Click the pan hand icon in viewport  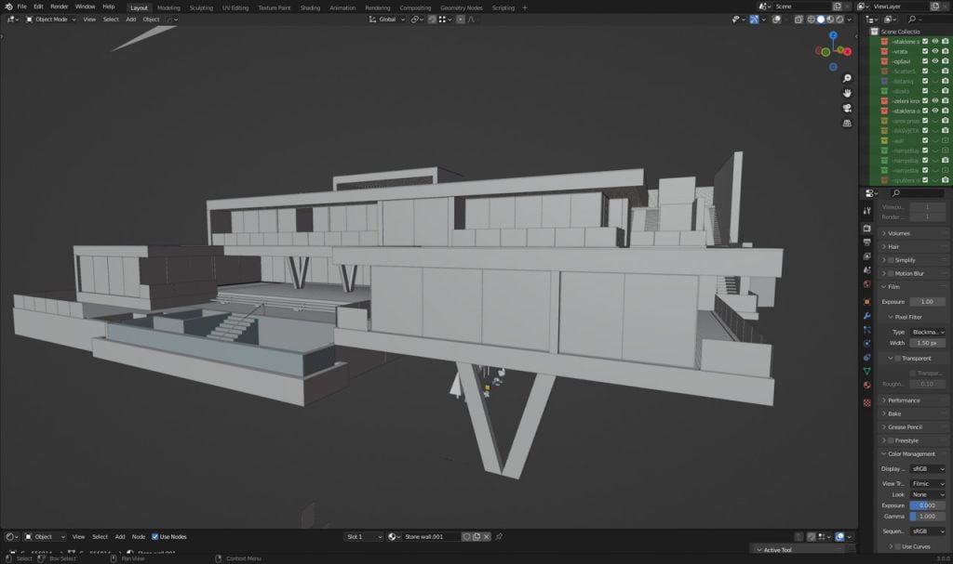coord(847,93)
